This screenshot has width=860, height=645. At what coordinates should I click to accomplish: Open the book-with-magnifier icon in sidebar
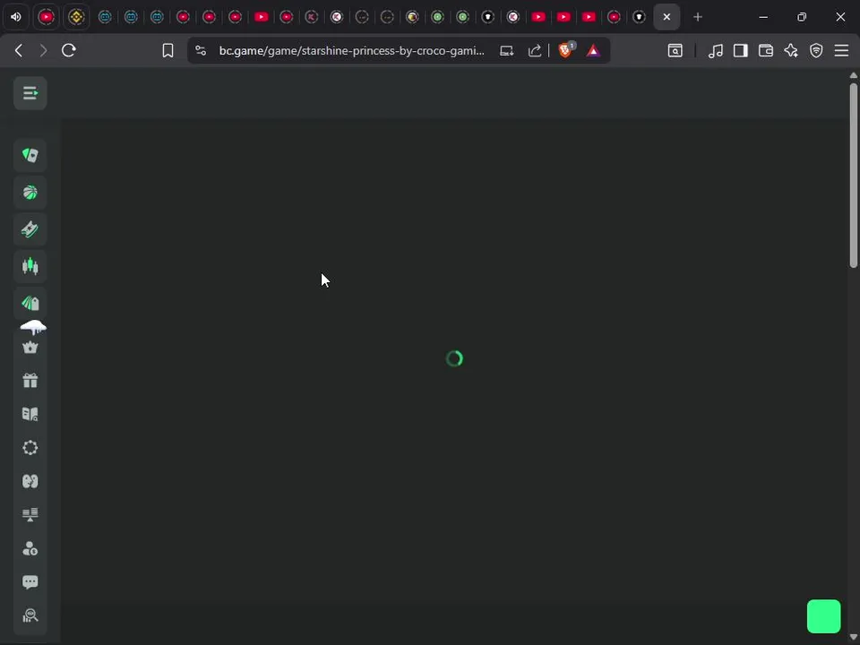[30, 414]
